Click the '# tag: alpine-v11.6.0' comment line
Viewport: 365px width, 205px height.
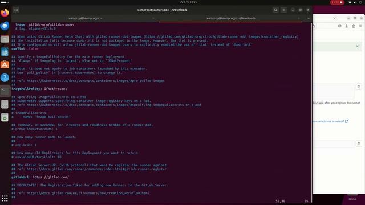(35, 28)
